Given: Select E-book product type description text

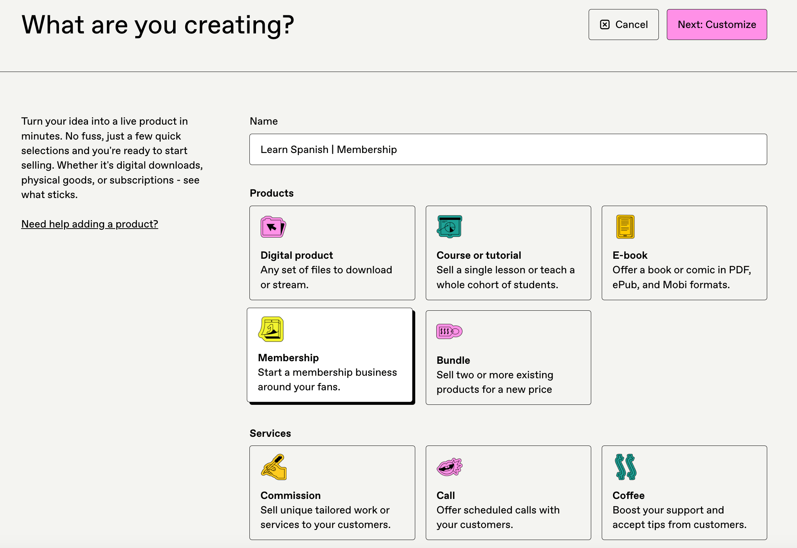Looking at the screenshot, I should (681, 277).
